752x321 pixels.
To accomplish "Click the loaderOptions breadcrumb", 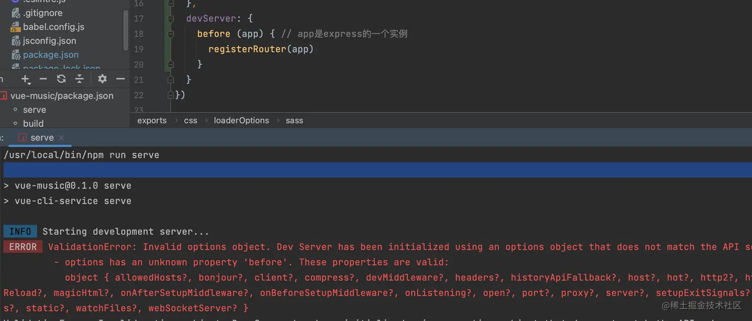I will [241, 120].
